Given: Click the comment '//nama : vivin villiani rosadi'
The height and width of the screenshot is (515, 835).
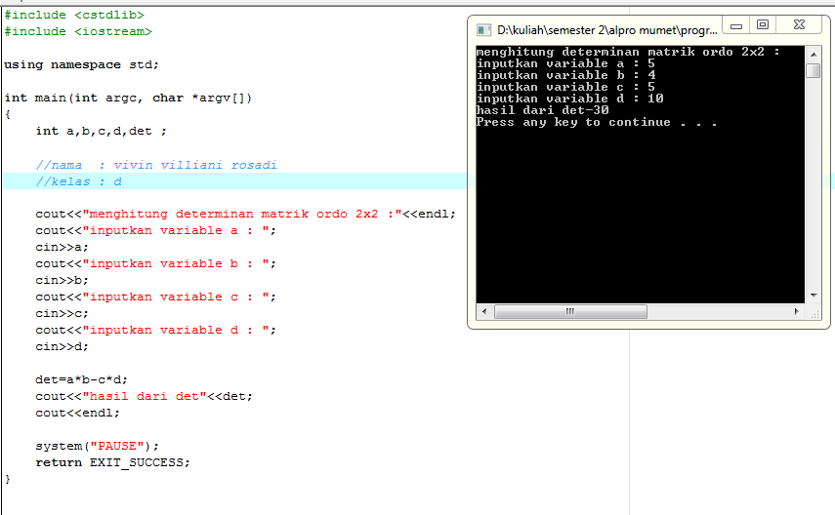Looking at the screenshot, I should point(156,165).
